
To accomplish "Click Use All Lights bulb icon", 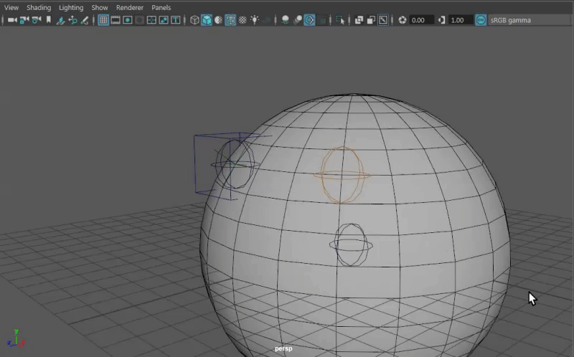I will coord(255,20).
